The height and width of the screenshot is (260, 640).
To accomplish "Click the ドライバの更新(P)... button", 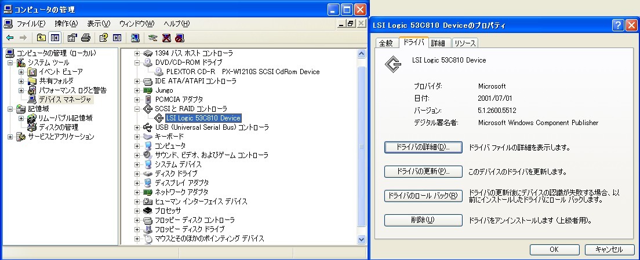I will click(x=423, y=171).
